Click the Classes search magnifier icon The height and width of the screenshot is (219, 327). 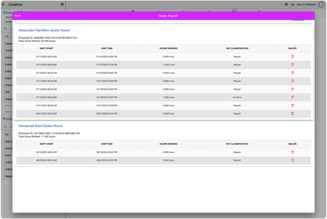6,29
